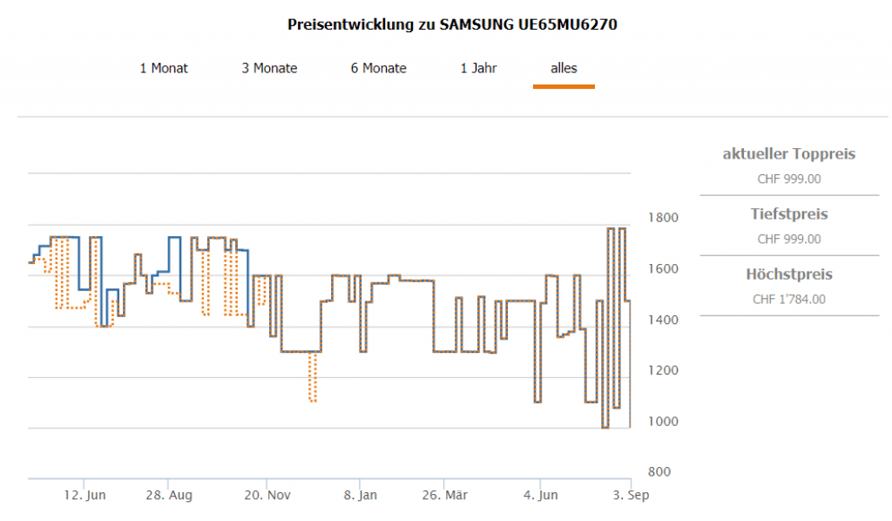Click the '4. Jun' x-axis date label
The width and height of the screenshot is (892, 521).
click(x=540, y=495)
